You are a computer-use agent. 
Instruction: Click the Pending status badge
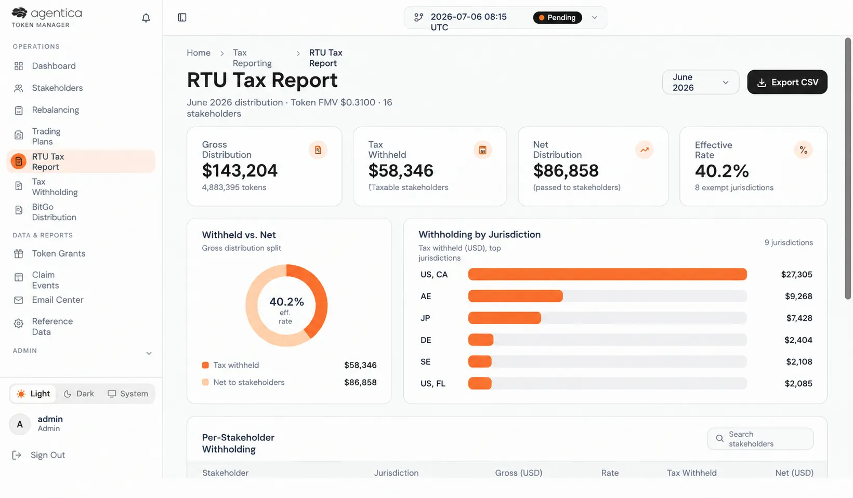(557, 18)
